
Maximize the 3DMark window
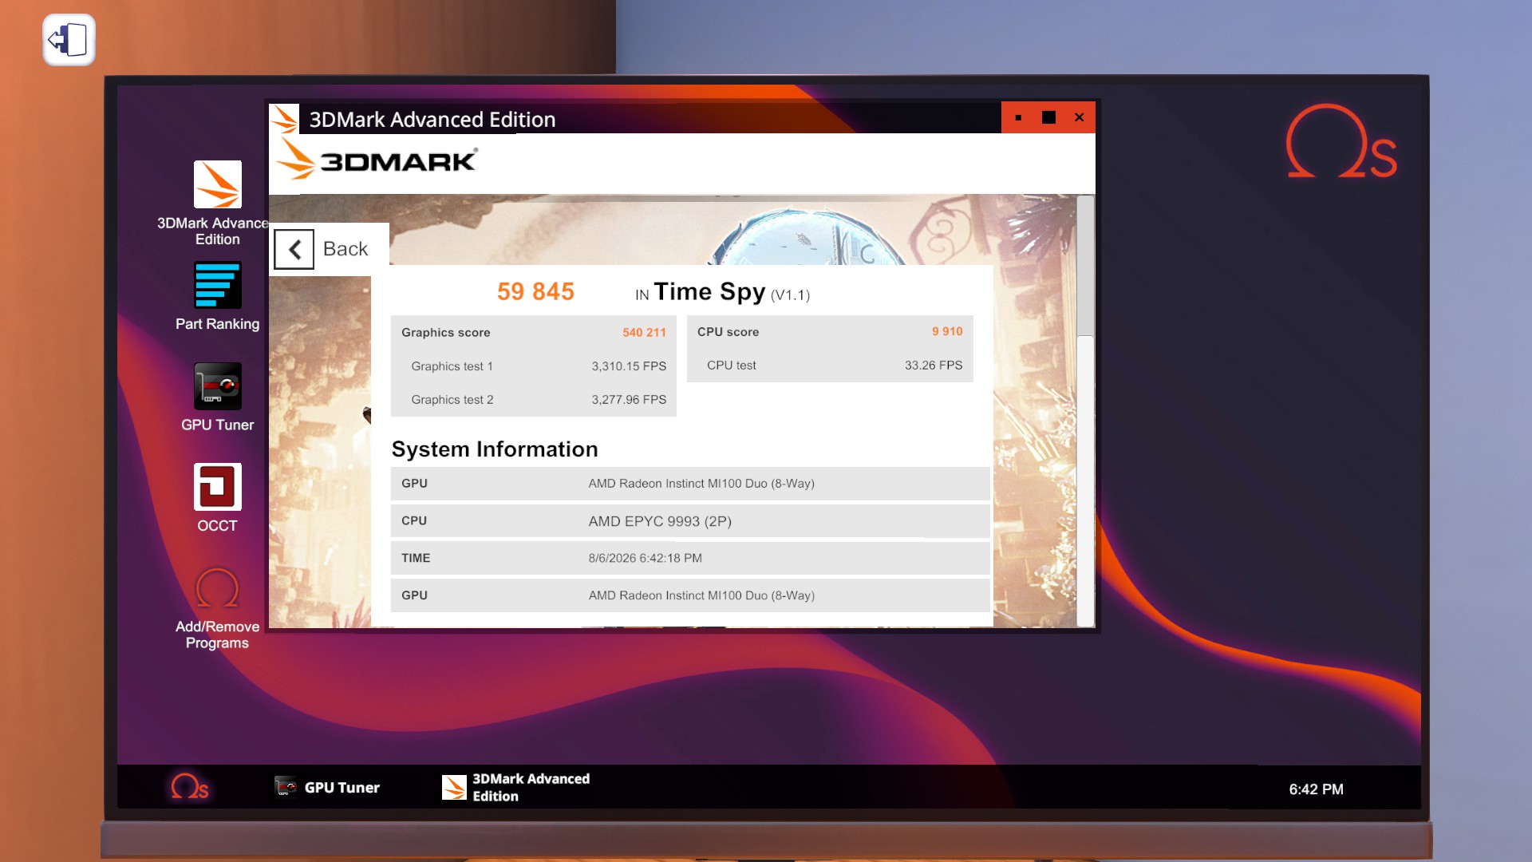(1048, 117)
